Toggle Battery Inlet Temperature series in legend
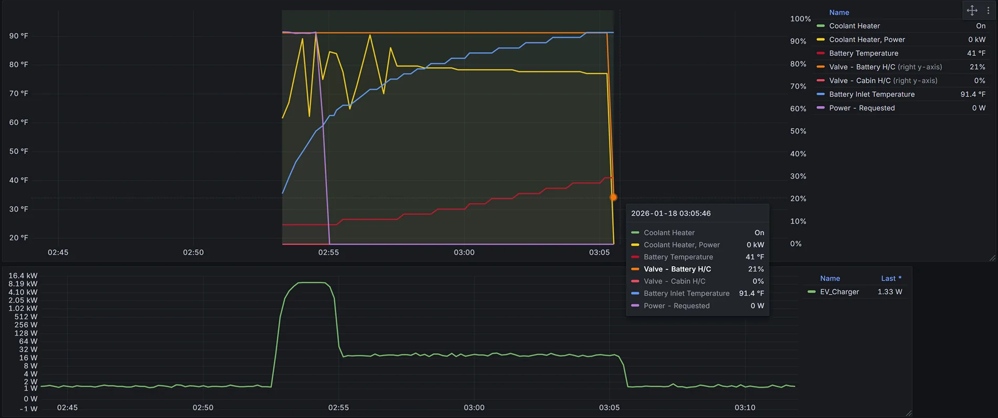998x418 pixels. pyautogui.click(x=871, y=94)
